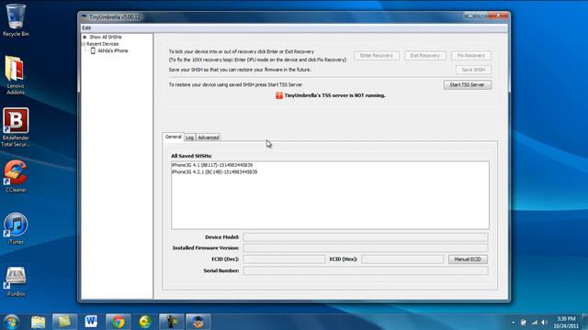Click the Sticky Notes taskbar icon
588x330 pixels.
tap(64, 322)
